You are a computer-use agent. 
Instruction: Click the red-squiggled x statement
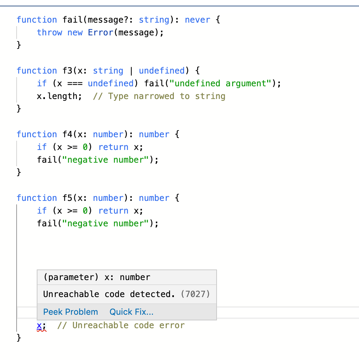[39, 325]
